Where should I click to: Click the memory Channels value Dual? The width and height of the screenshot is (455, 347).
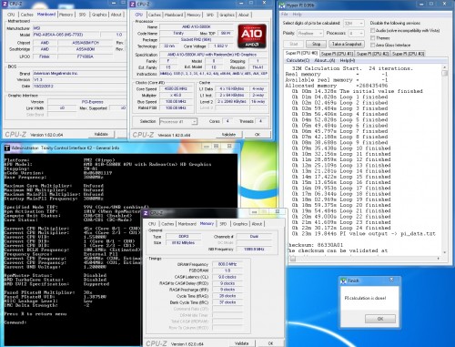(x=254, y=236)
